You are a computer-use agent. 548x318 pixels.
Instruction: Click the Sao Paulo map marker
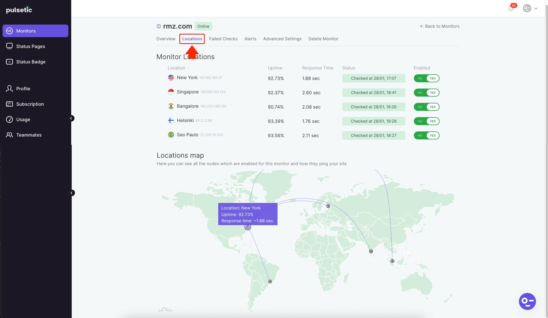[x=270, y=282]
